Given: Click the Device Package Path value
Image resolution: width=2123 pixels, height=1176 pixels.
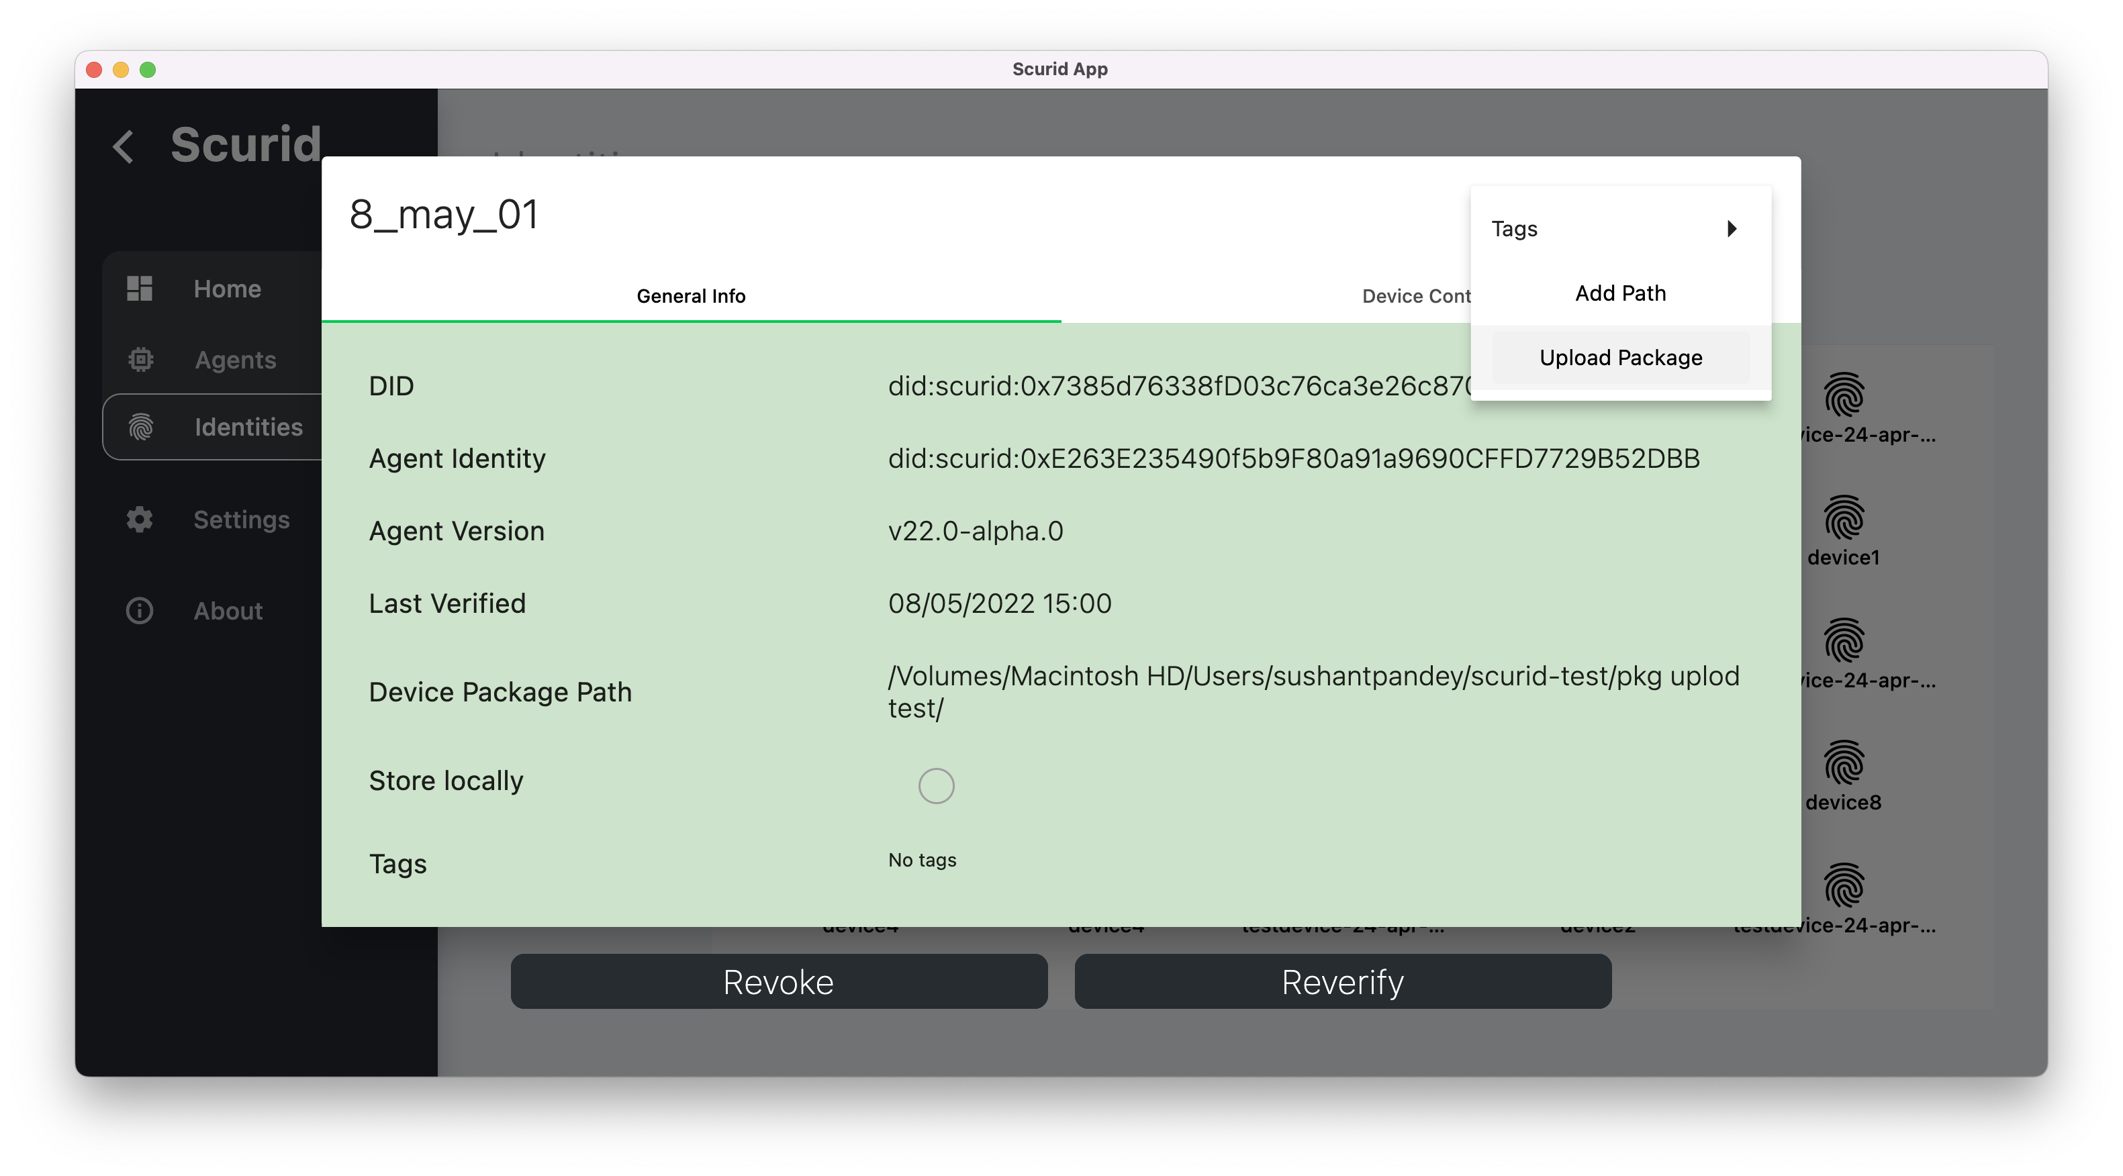Looking at the screenshot, I should [x=1314, y=691].
